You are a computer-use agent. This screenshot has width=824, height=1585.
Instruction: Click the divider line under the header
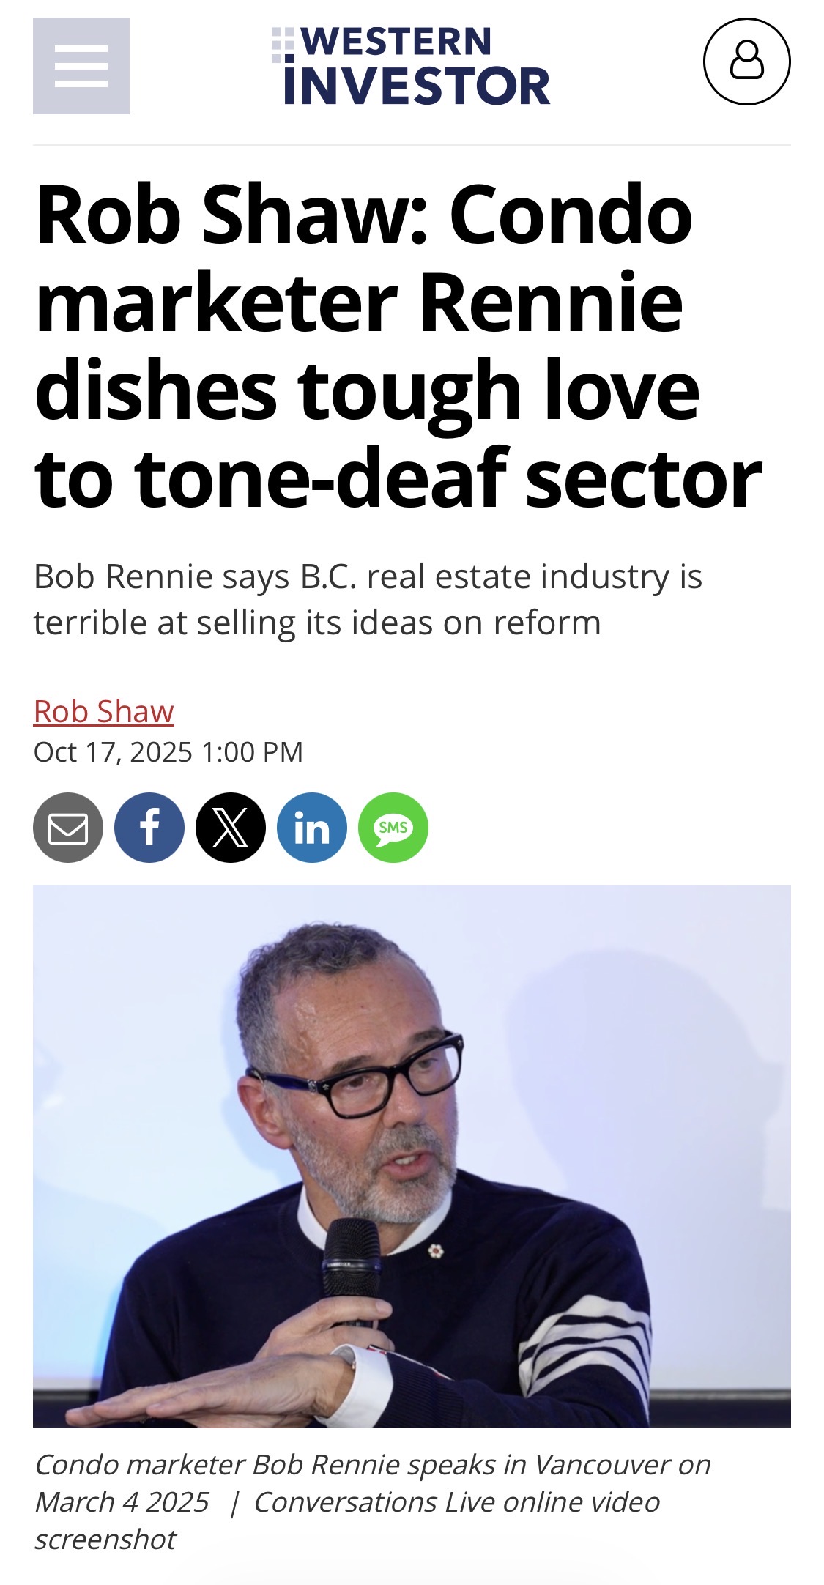coord(412,146)
